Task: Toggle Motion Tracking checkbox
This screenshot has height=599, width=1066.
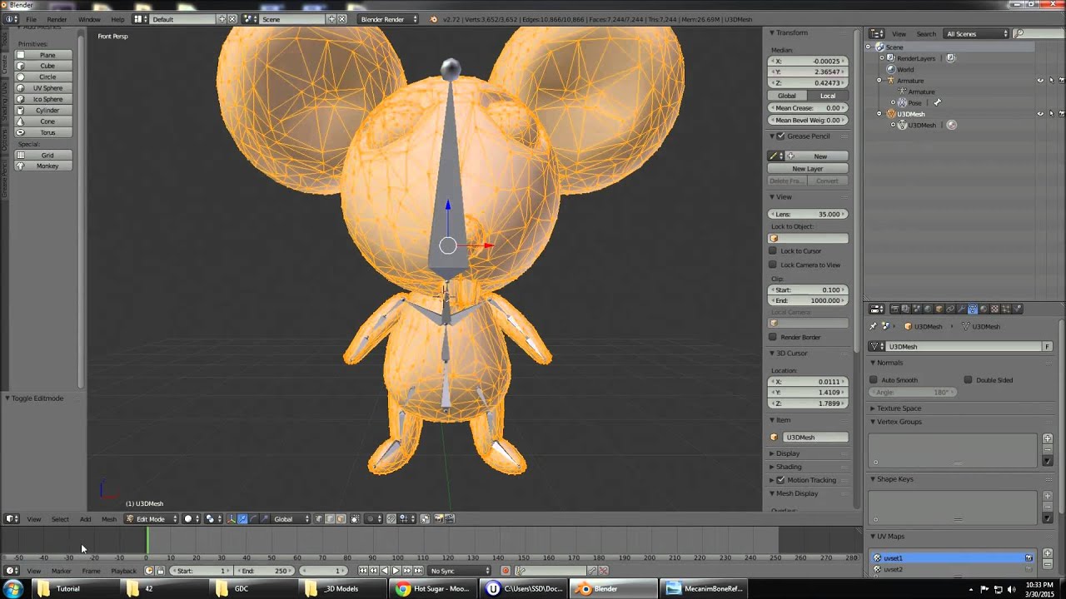Action: coord(780,480)
